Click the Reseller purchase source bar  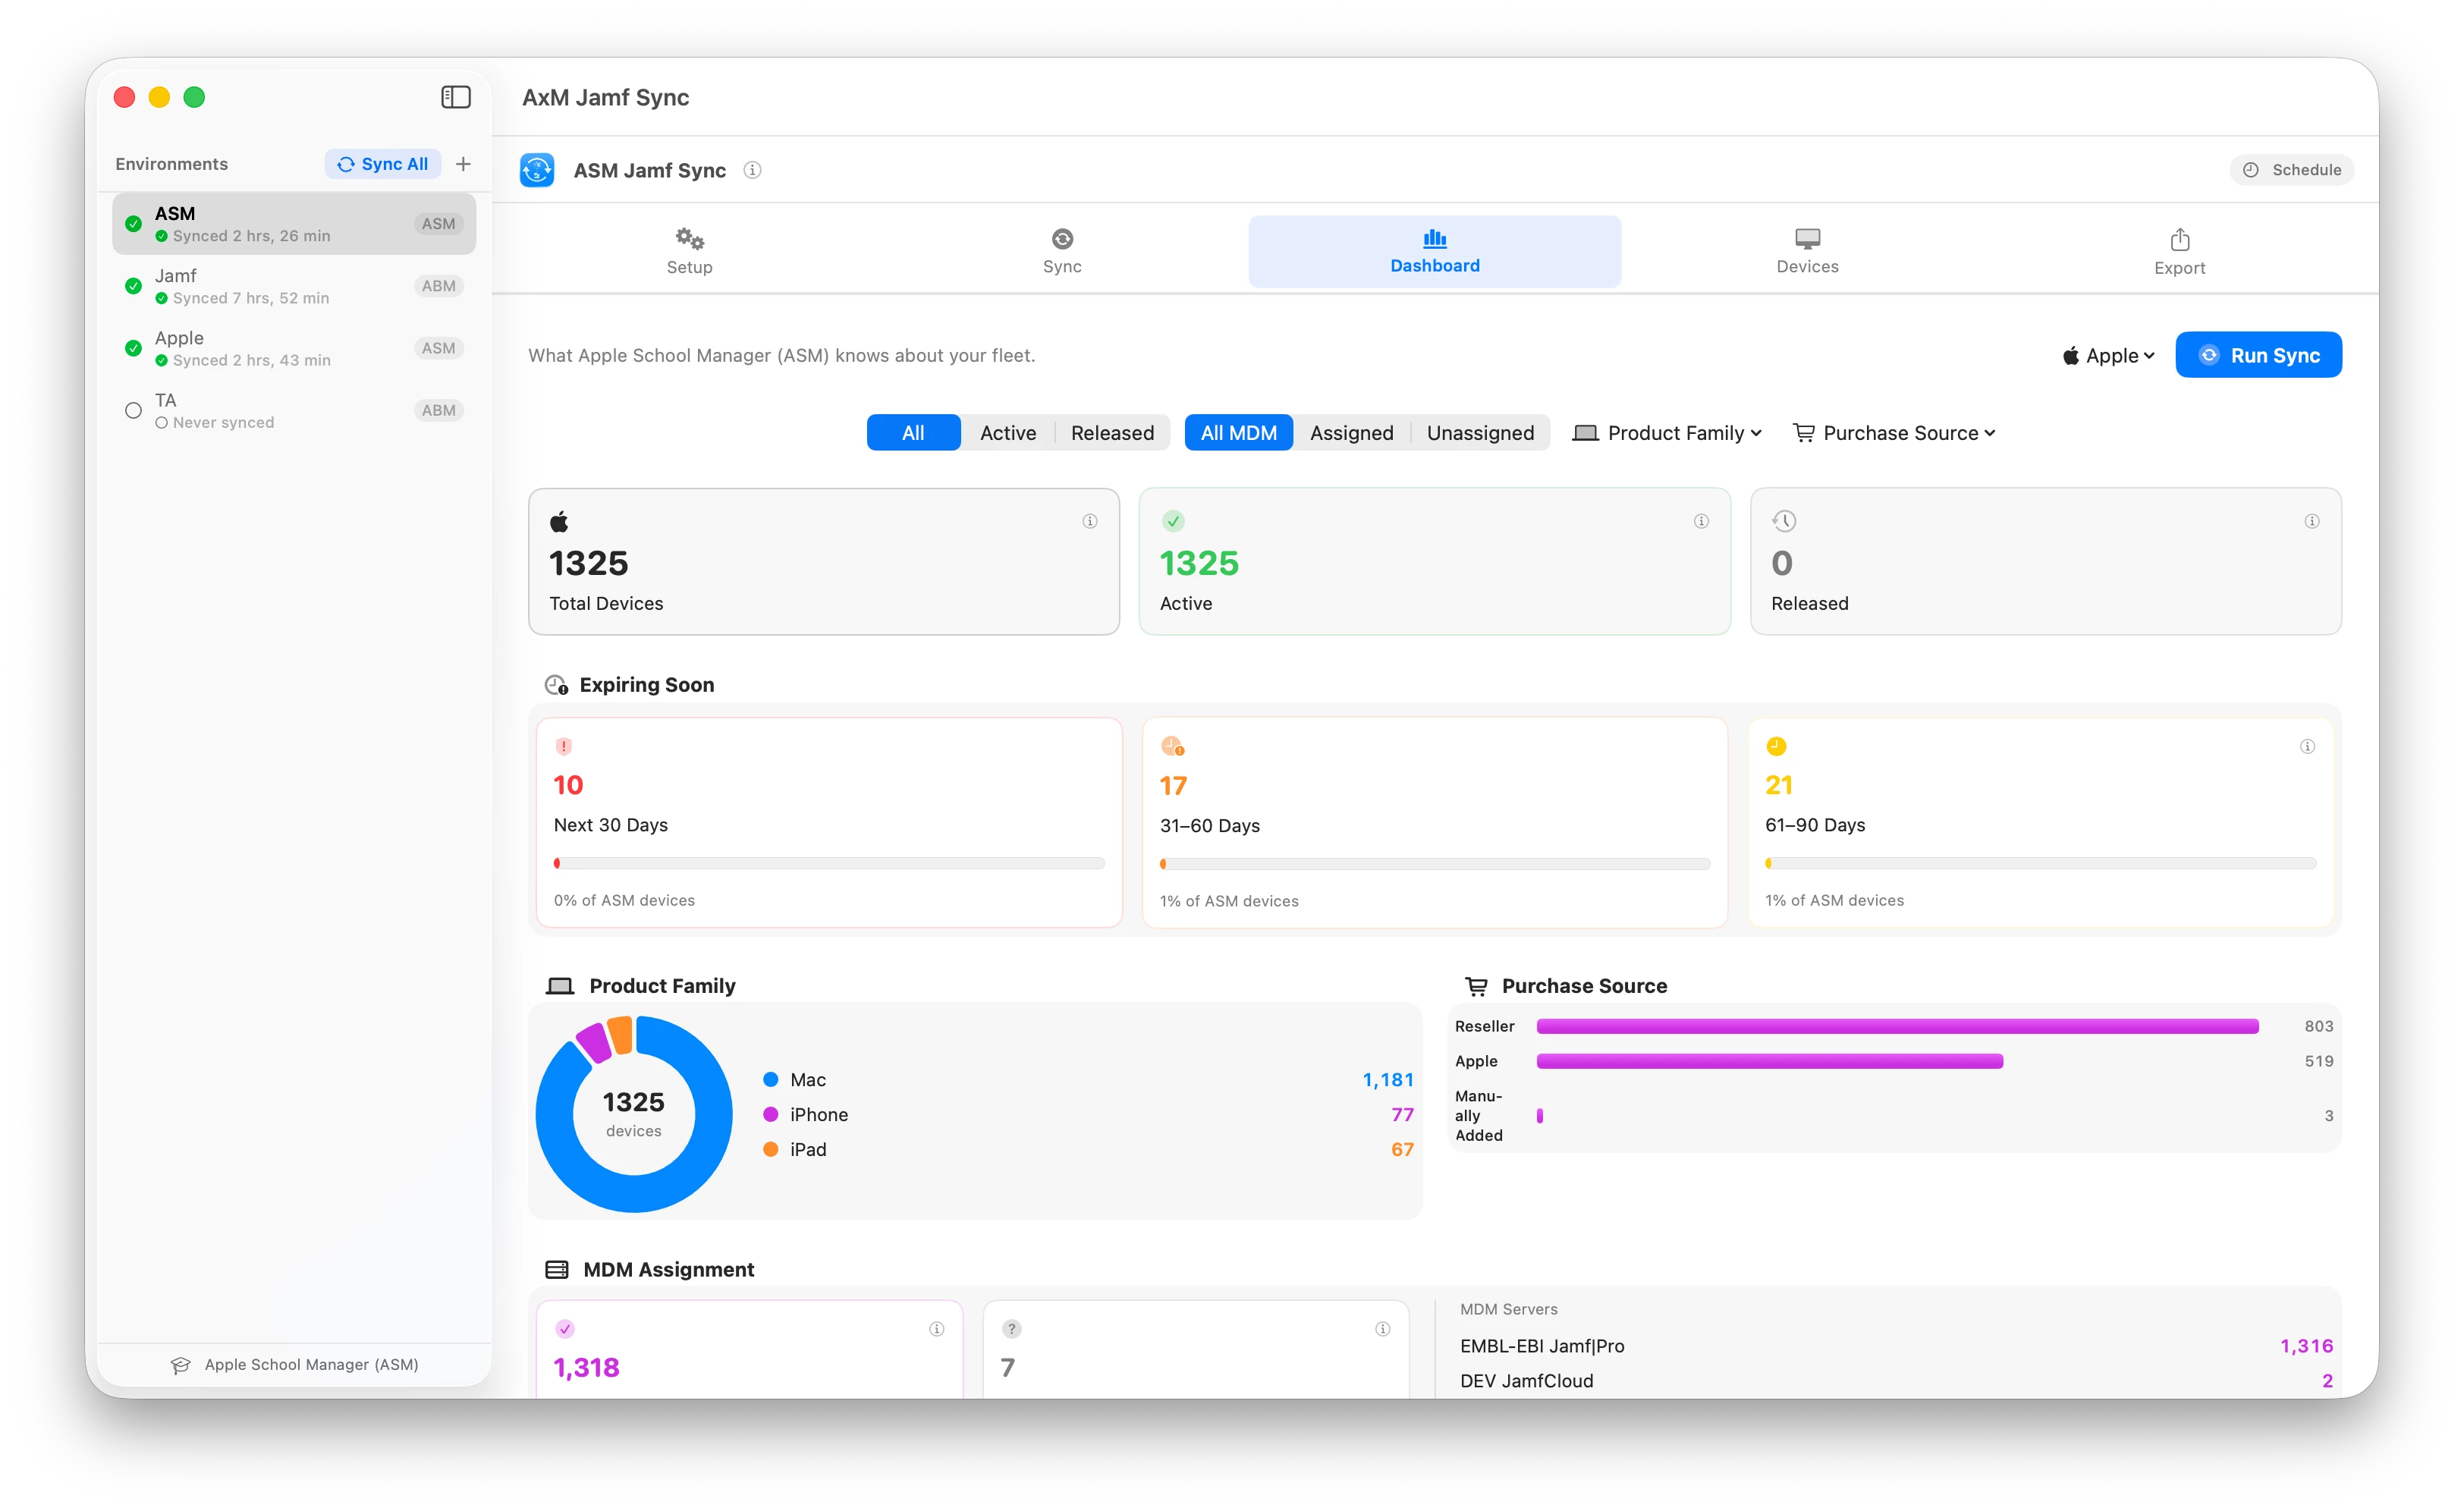click(x=1897, y=1026)
